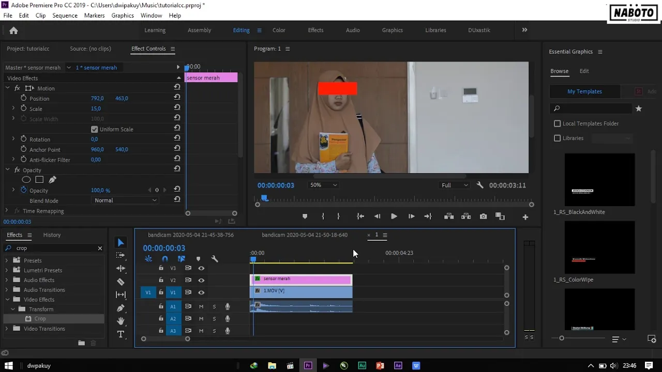Select Crop effect in Effects list
The height and width of the screenshot is (372, 662).
(40, 319)
